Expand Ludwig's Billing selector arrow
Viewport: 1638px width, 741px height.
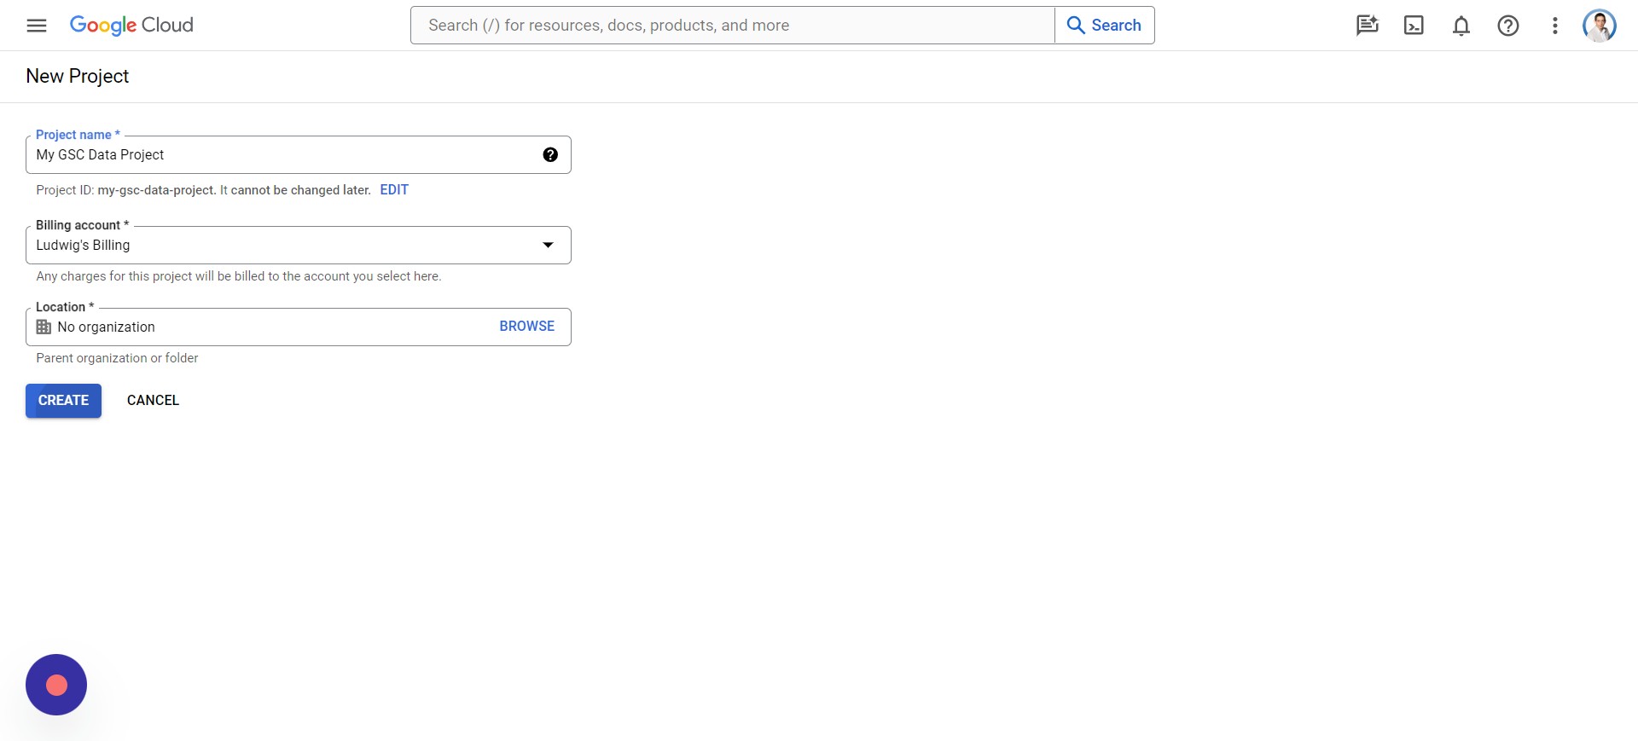(548, 245)
